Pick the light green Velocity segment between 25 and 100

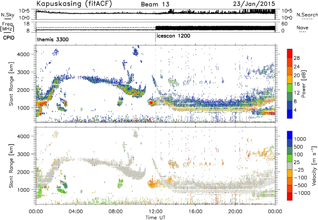click(x=290, y=158)
